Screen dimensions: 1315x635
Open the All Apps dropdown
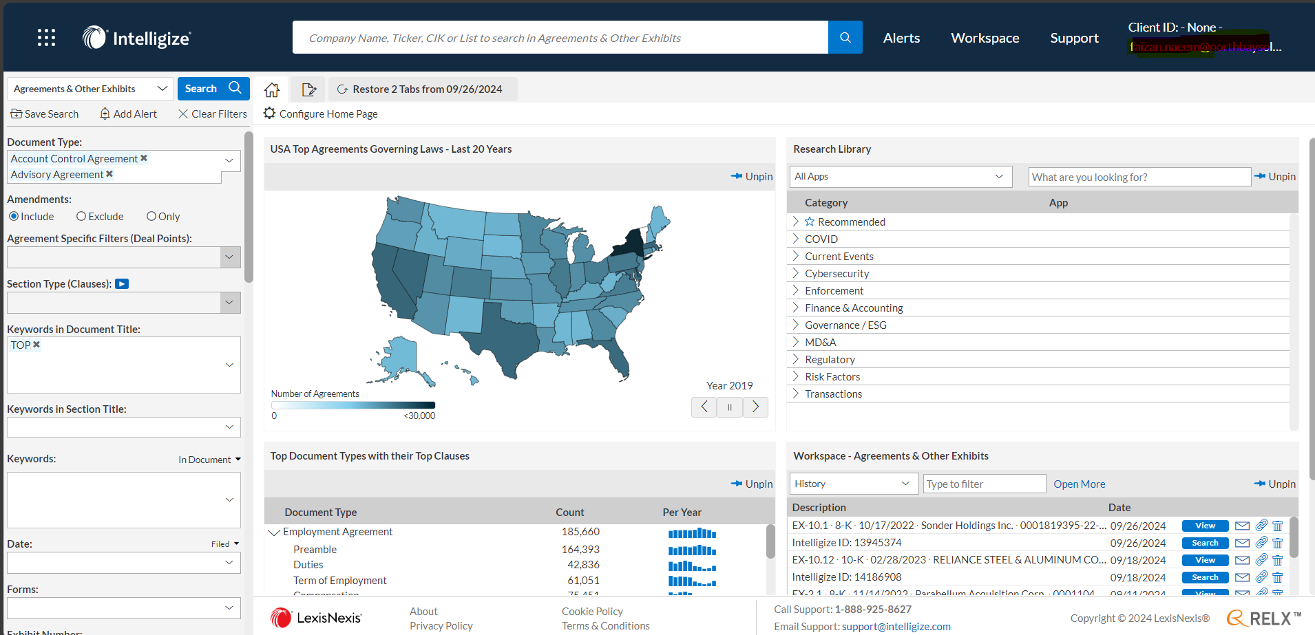tap(900, 177)
